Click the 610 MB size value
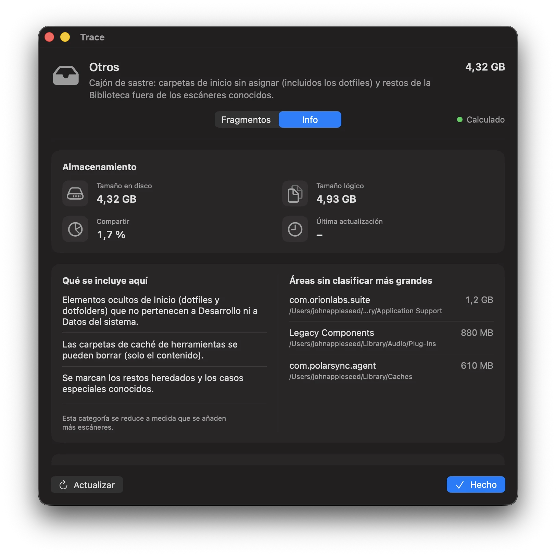Image resolution: width=556 pixels, height=556 pixels. point(477,366)
